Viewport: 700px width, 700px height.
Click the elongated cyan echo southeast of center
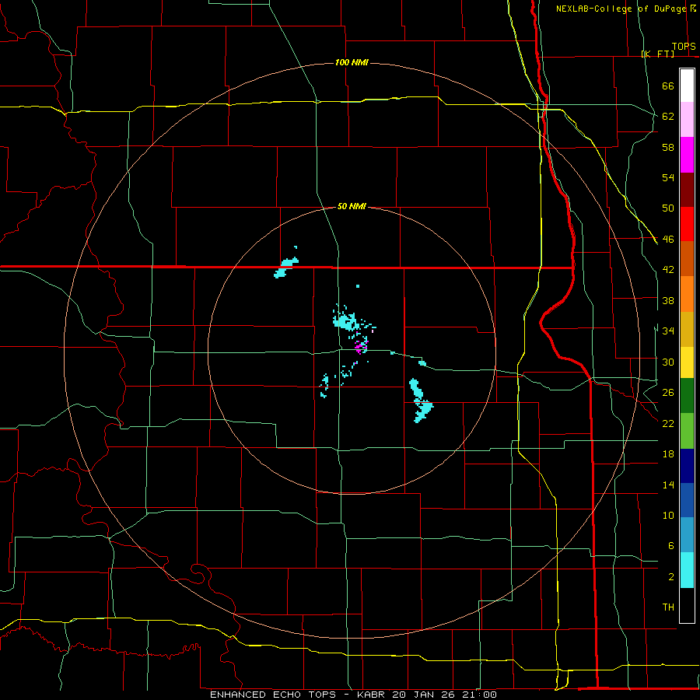pyautogui.click(x=421, y=401)
